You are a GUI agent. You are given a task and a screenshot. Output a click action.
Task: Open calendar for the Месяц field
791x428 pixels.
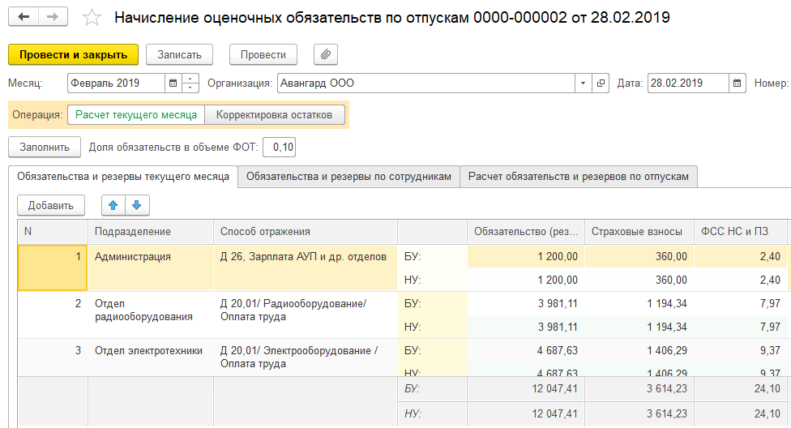pos(173,83)
